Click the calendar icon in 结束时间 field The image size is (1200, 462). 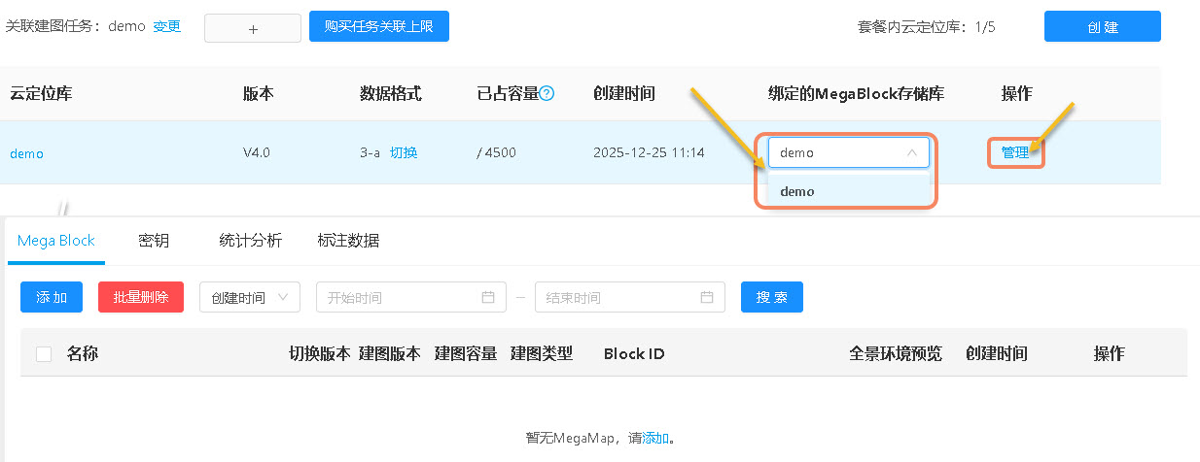707,297
